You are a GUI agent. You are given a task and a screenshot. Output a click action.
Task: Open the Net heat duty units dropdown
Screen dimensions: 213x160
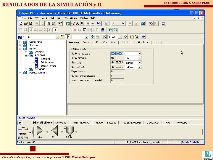(x=140, y=67)
